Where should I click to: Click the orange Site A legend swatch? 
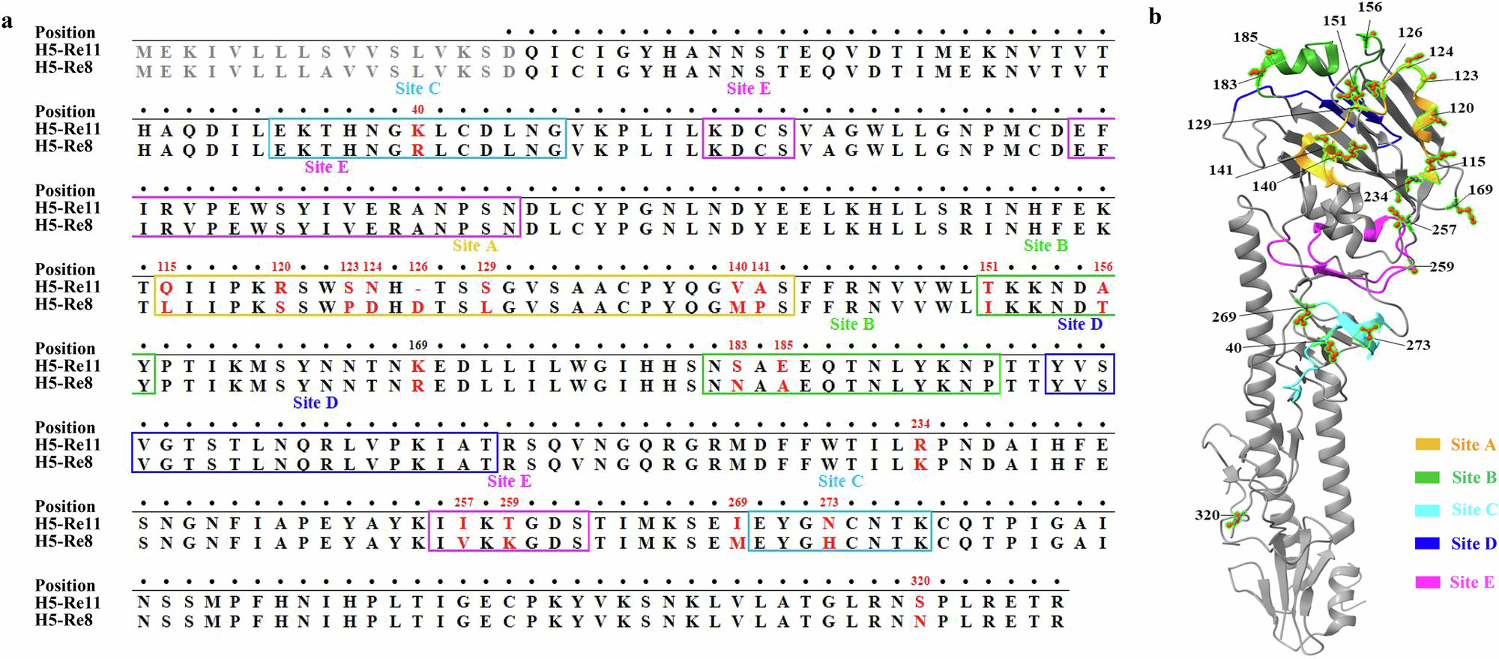click(x=1427, y=445)
